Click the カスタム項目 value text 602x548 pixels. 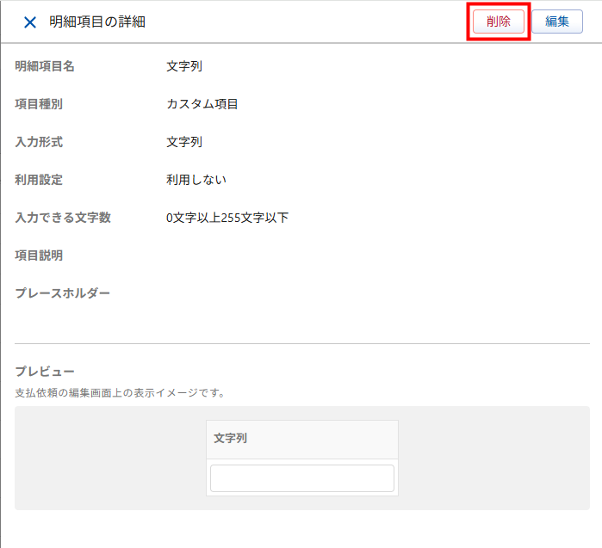click(202, 104)
